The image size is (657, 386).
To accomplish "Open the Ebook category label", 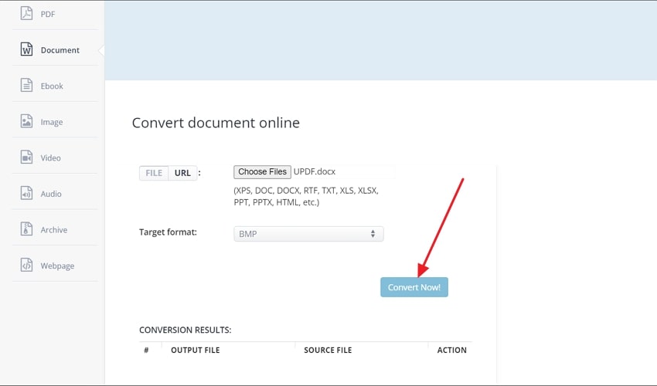I will pyautogui.click(x=52, y=86).
